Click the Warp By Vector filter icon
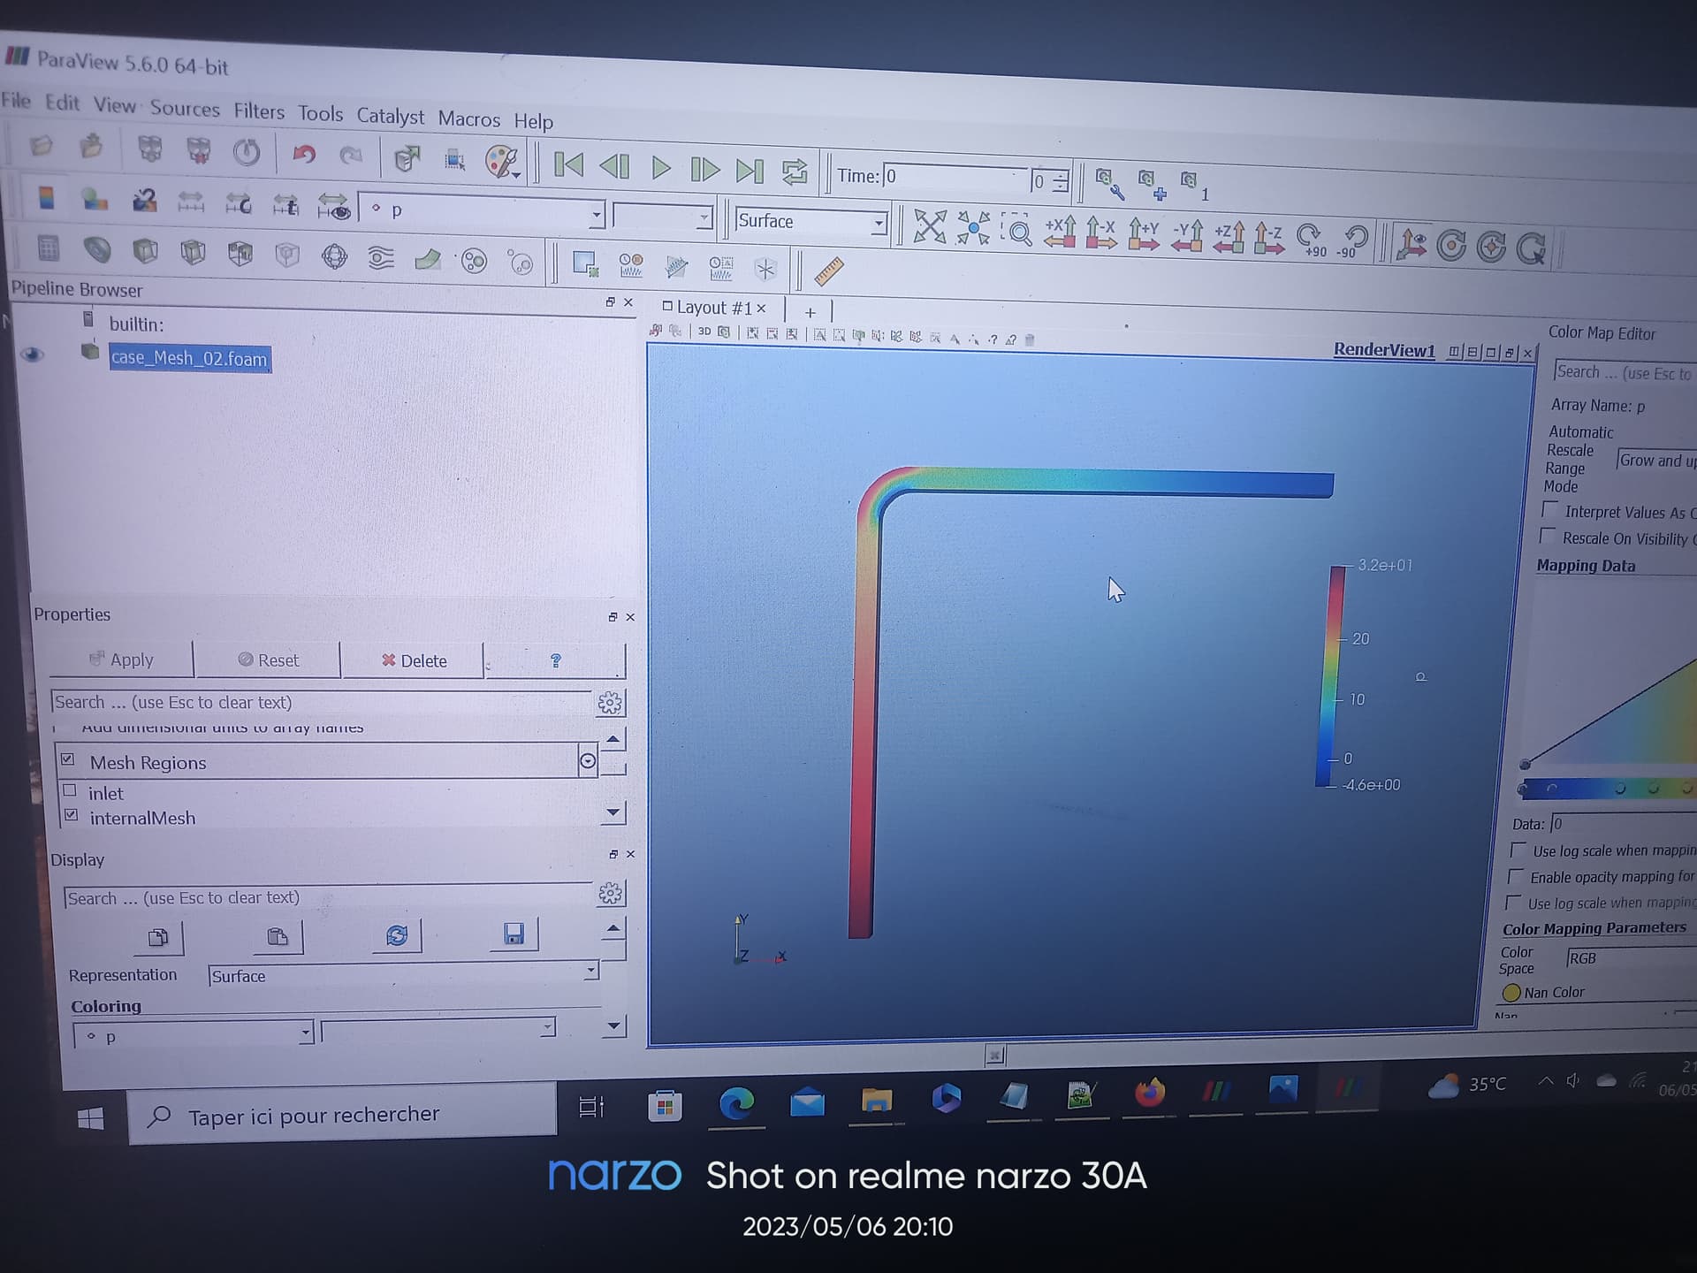 [428, 259]
